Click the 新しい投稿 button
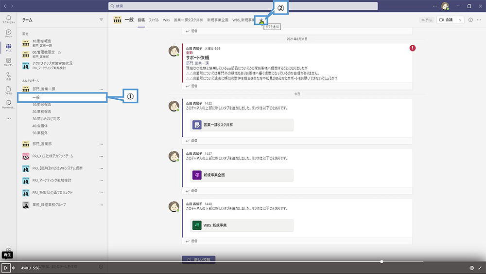486x274 pixels. click(x=199, y=259)
